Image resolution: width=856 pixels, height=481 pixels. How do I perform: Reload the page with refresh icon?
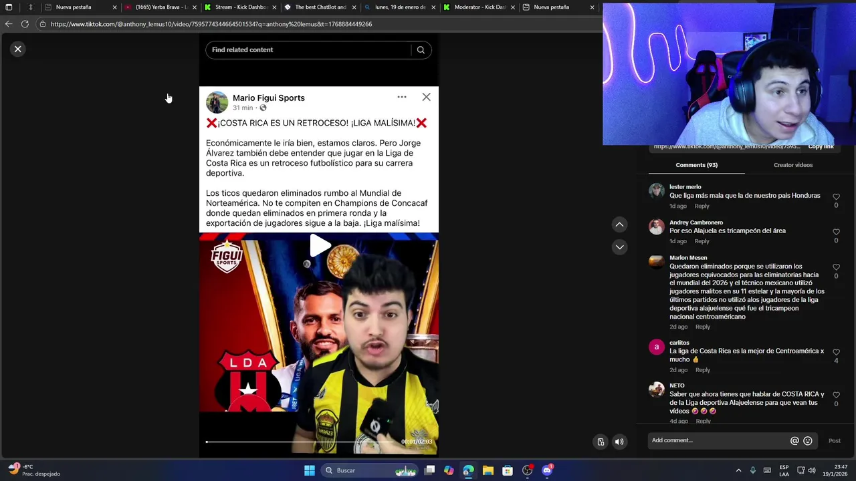pos(25,24)
